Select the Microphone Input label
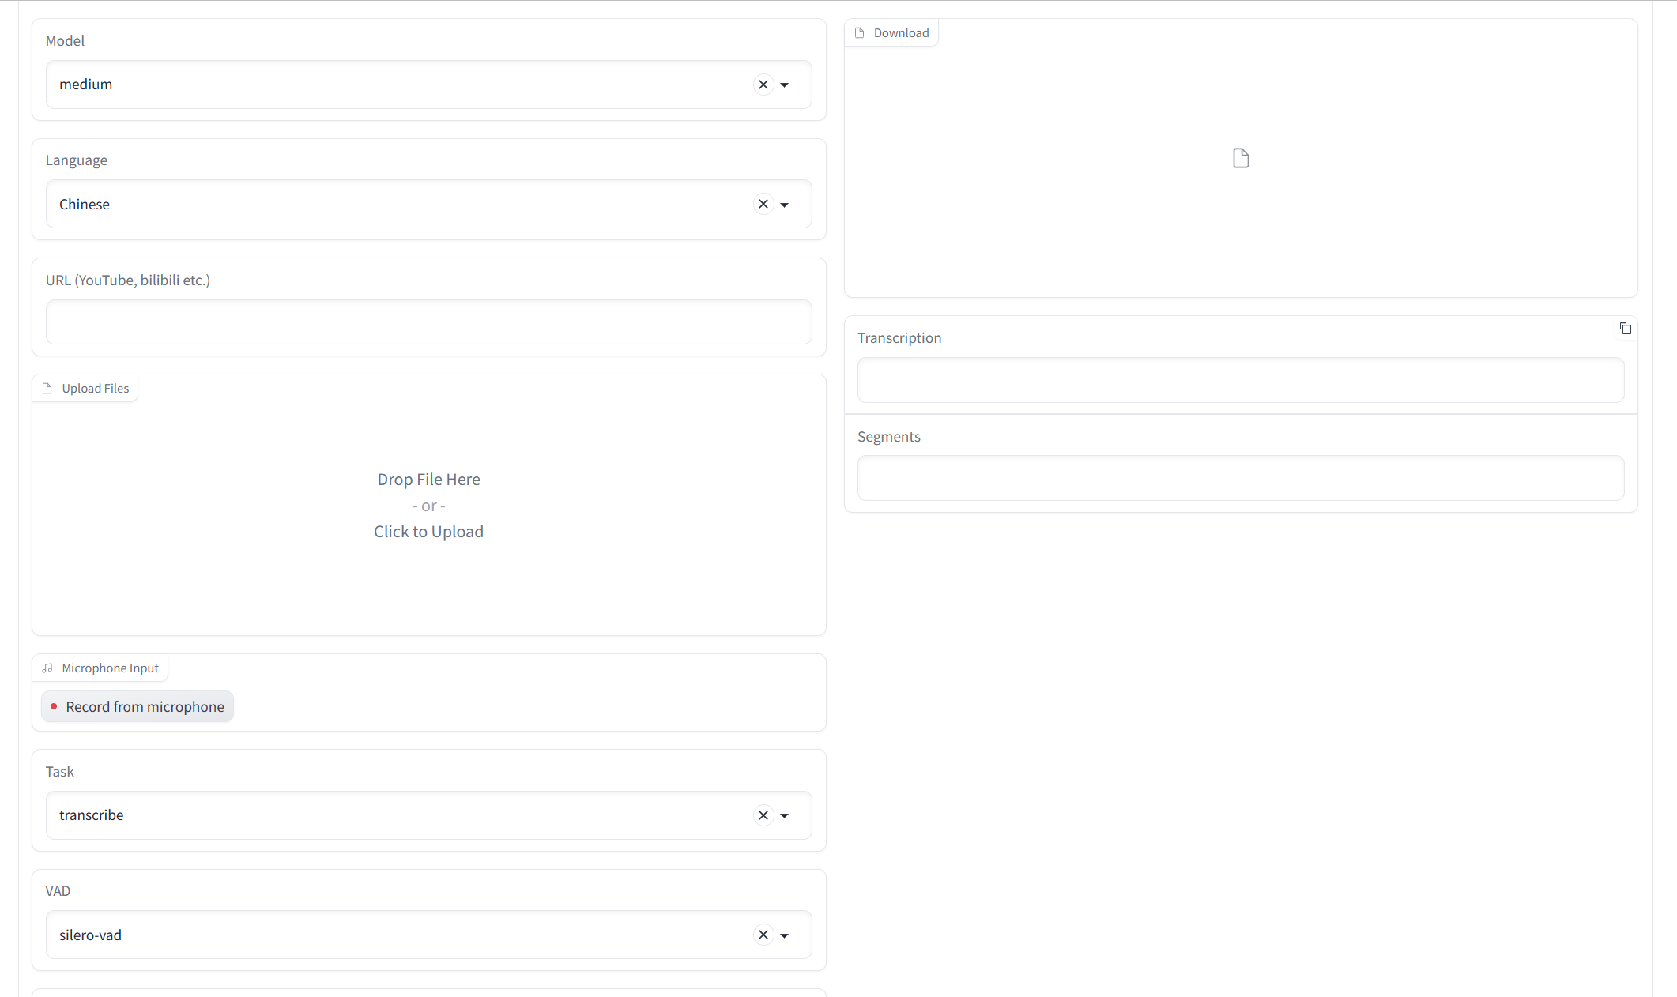Image resolution: width=1677 pixels, height=997 pixels. click(110, 668)
